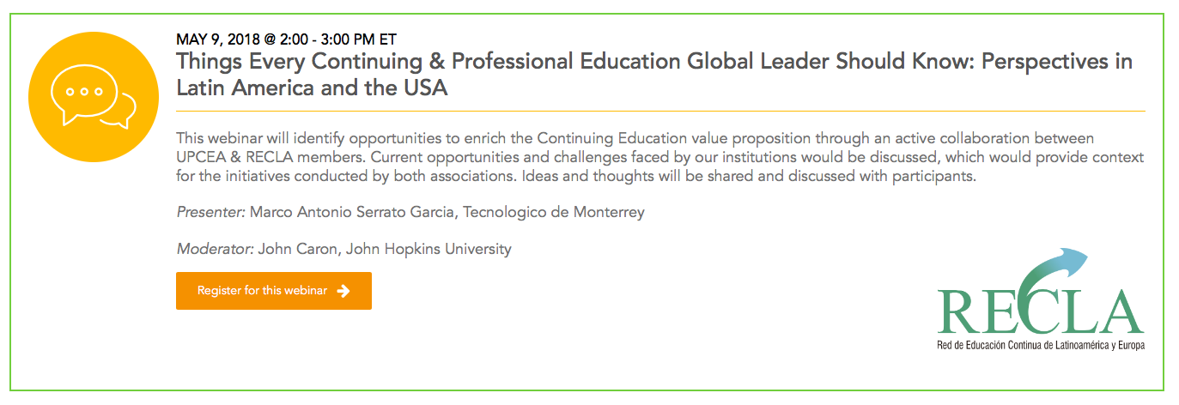Click the 'Latin America and the USA' title line
This screenshot has width=1179, height=405.
312,88
